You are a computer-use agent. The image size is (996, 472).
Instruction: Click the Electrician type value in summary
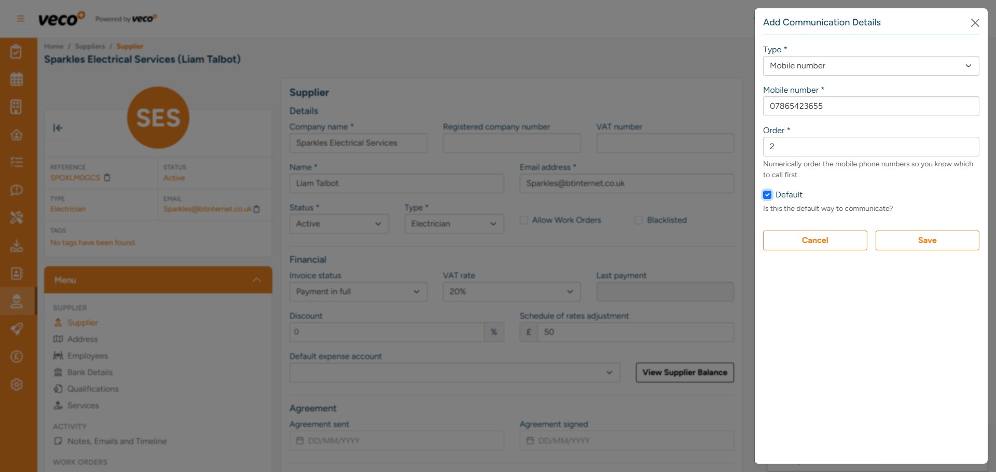[68, 209]
